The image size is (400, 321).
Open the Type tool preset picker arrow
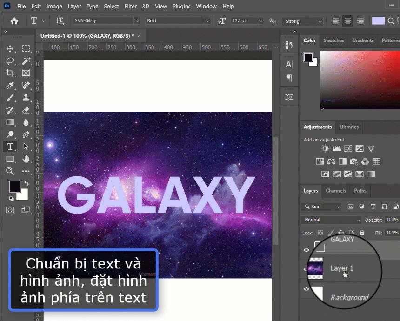44,21
